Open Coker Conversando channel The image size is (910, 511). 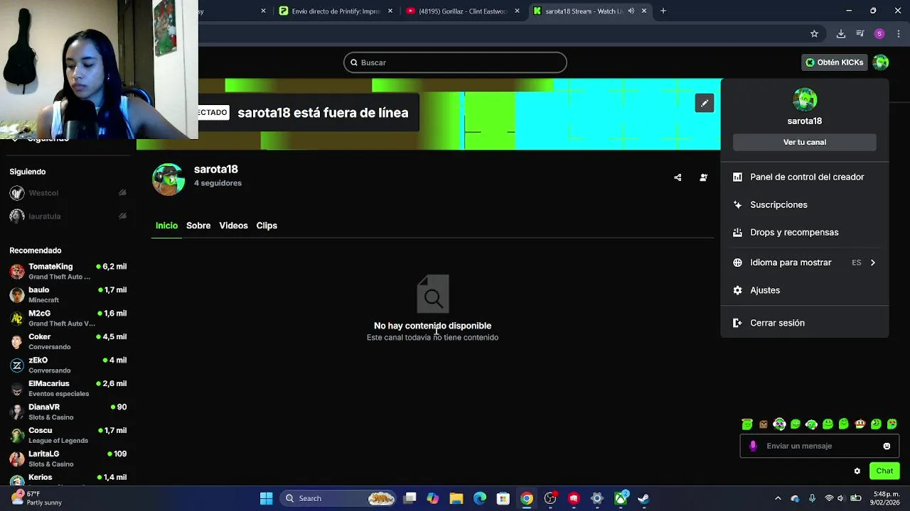pos(68,341)
